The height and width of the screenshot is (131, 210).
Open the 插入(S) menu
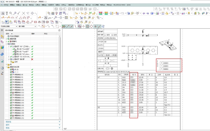25,5
